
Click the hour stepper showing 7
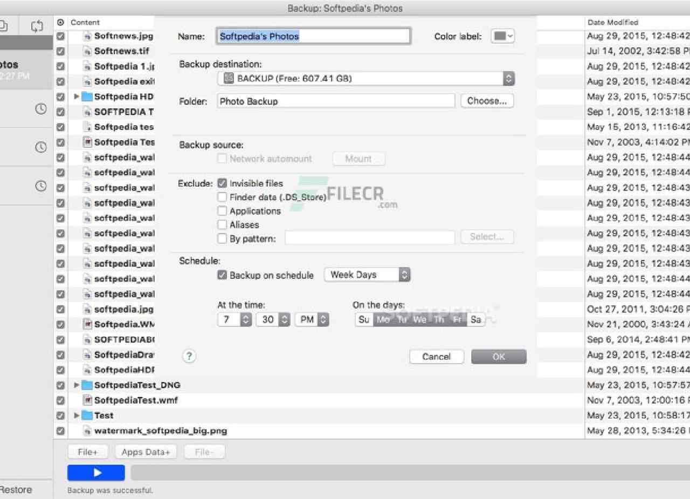pyautogui.click(x=245, y=319)
